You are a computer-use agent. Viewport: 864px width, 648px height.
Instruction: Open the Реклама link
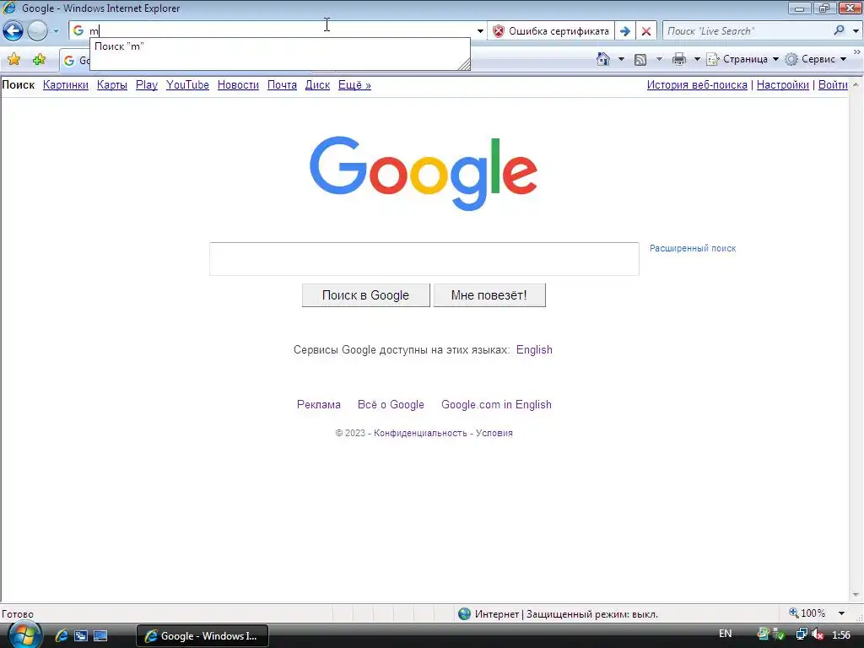pos(318,404)
